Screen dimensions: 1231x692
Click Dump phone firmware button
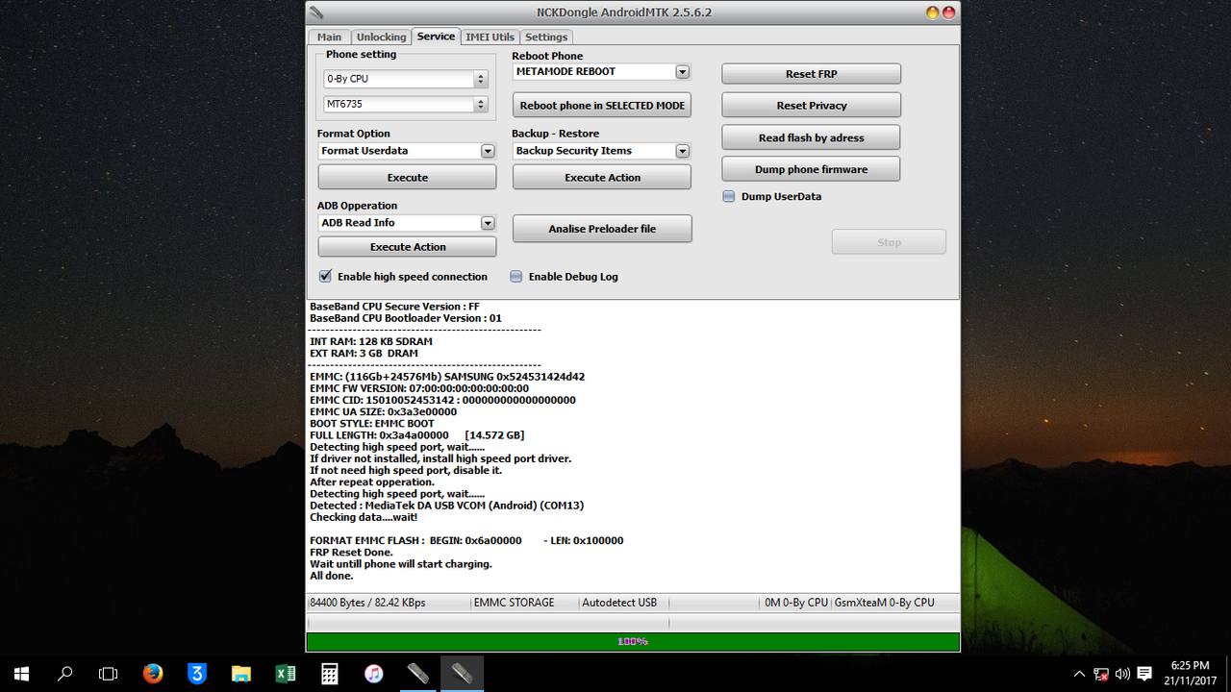point(811,169)
